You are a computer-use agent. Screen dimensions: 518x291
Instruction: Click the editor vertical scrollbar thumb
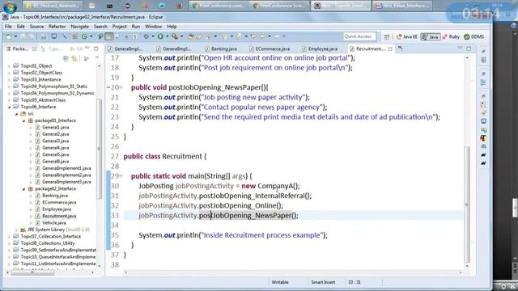pos(467,204)
